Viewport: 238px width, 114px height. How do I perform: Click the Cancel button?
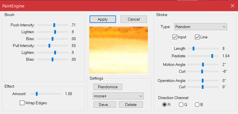134,19
